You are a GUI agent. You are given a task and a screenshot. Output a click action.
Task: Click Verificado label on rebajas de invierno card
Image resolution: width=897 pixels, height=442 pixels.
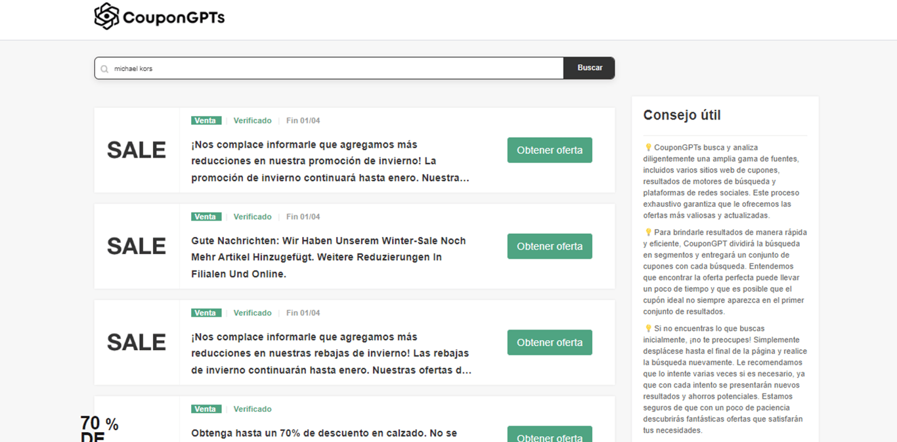pos(253,313)
